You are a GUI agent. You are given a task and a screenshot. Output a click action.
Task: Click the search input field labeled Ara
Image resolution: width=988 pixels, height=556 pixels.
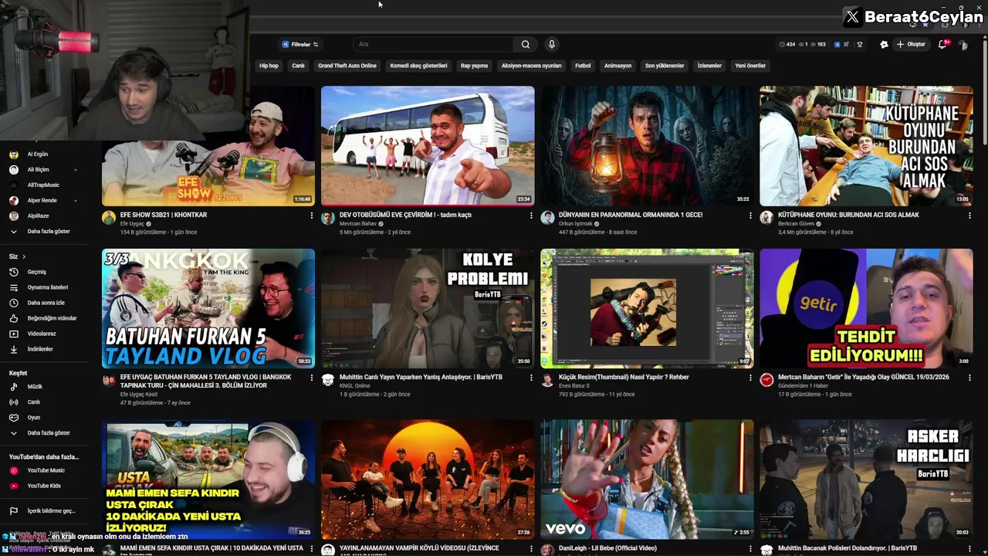pyautogui.click(x=435, y=45)
